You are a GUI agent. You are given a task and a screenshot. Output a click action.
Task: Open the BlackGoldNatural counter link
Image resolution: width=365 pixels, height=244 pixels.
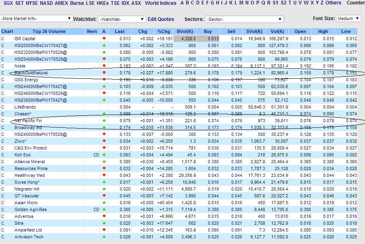tap(31, 73)
